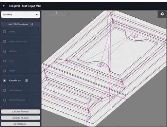The image size is (167, 127).
Task: Click the zoom value field showing 1
Action: pyautogui.click(x=57, y=13)
